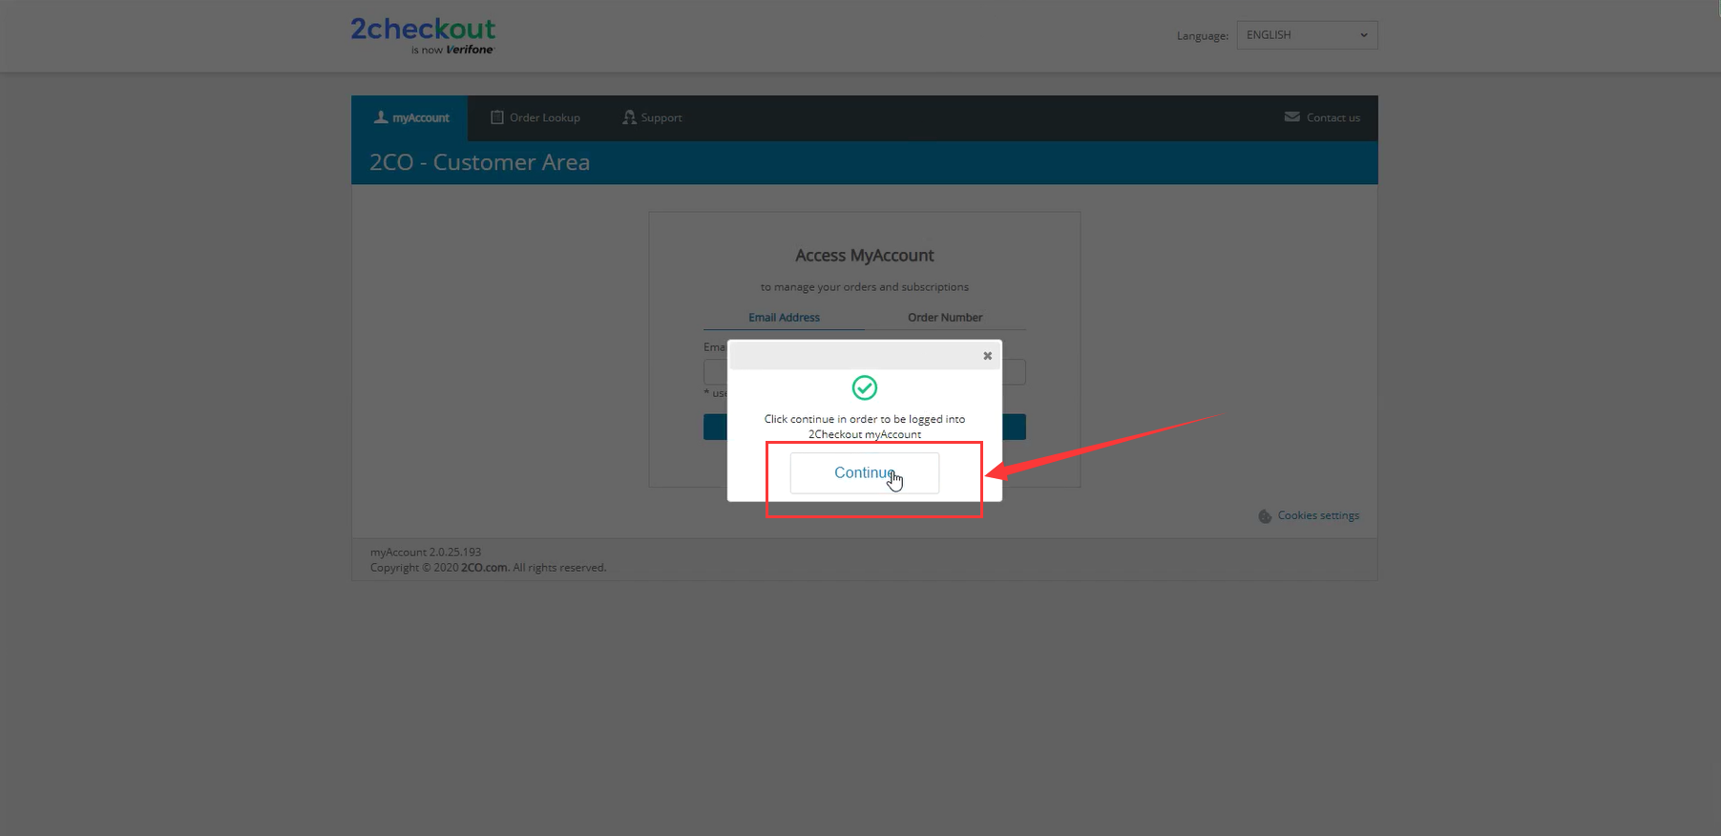Expand the language selector chevron arrow
Image resolution: width=1721 pixels, height=836 pixels.
tap(1363, 35)
